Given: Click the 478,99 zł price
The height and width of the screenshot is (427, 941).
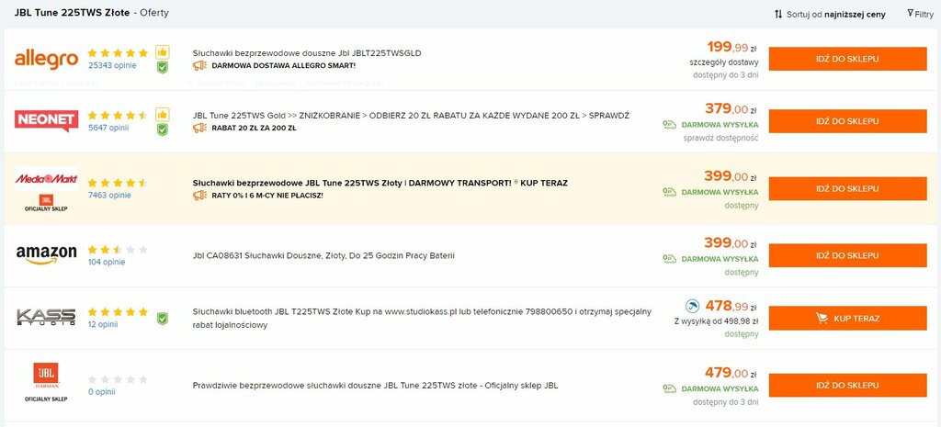Looking at the screenshot, I should point(731,307).
